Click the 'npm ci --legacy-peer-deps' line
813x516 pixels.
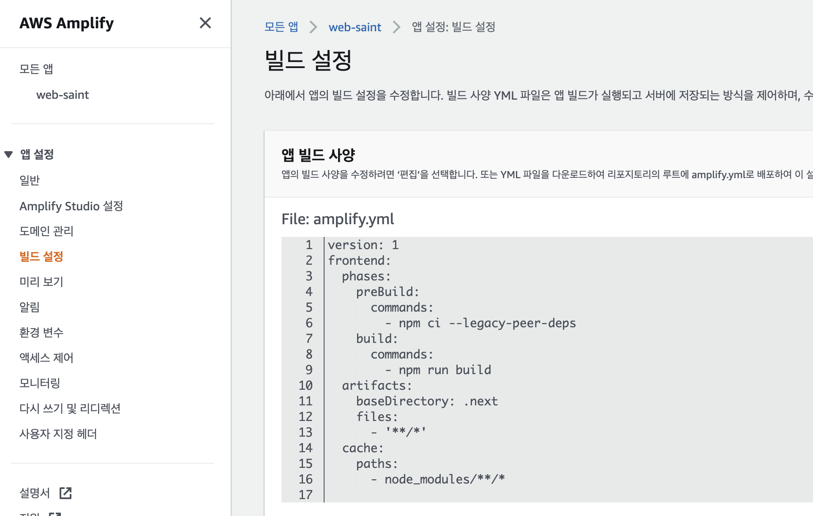[480, 323]
